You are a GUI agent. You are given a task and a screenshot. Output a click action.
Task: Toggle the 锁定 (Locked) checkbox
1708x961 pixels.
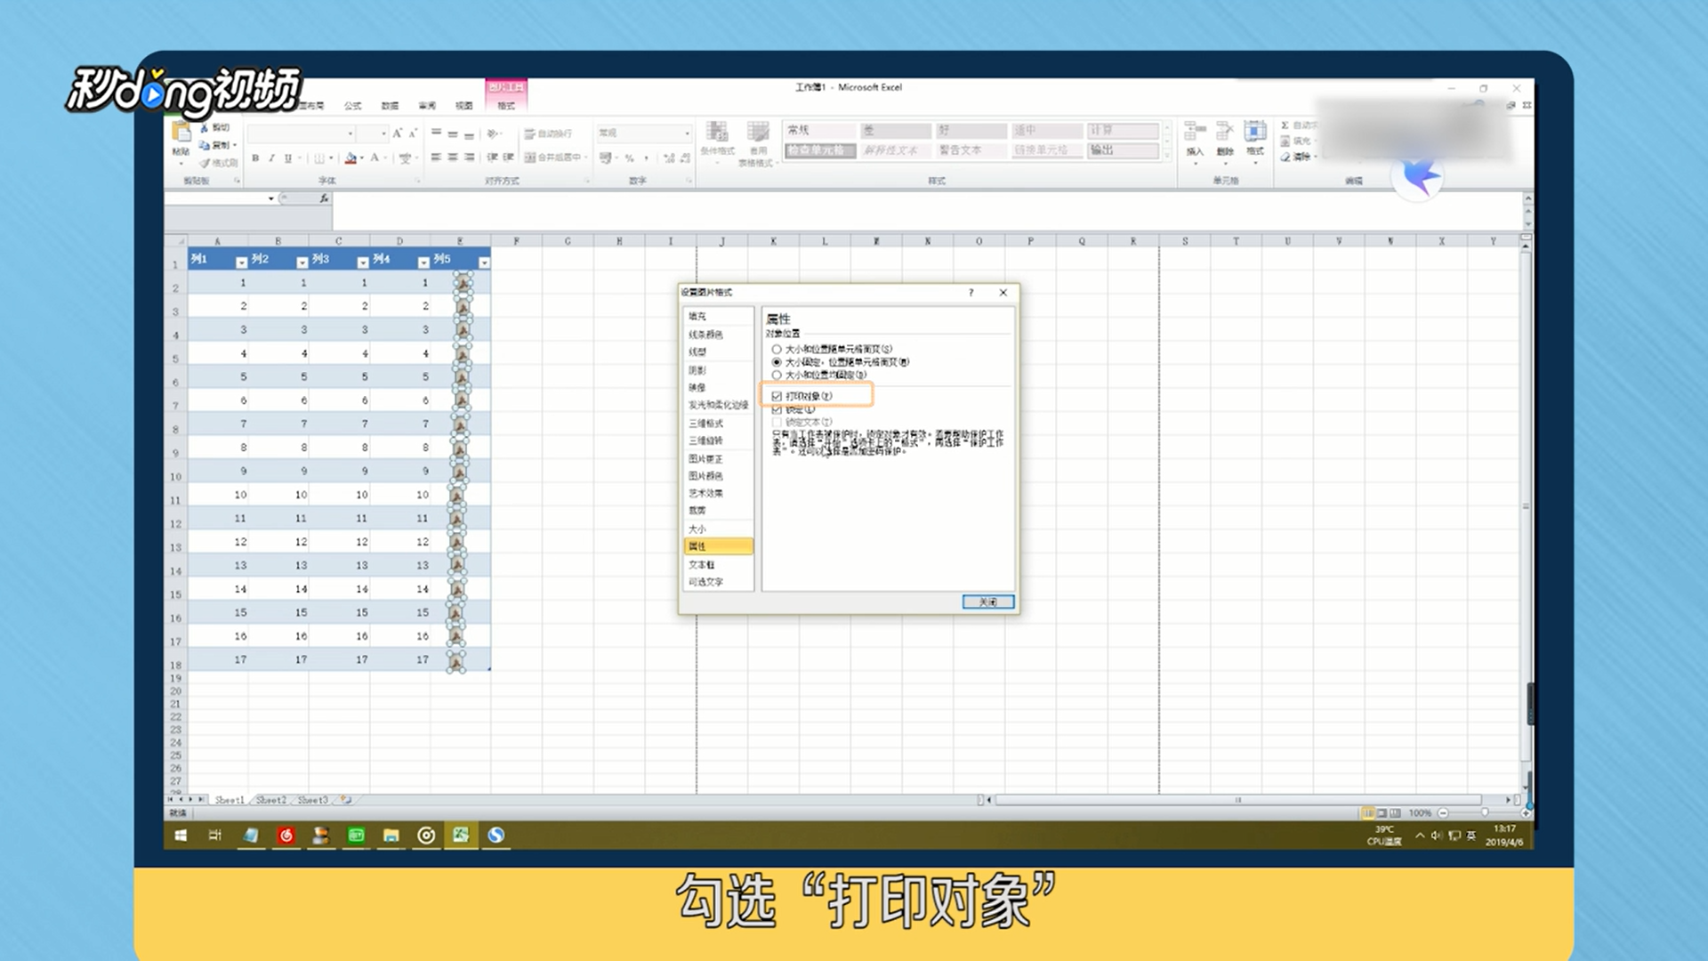(777, 409)
